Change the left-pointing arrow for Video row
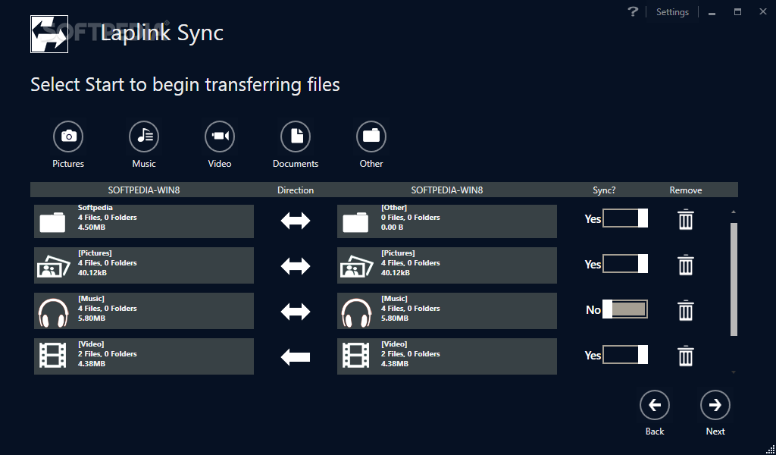The width and height of the screenshot is (776, 455). tap(296, 357)
